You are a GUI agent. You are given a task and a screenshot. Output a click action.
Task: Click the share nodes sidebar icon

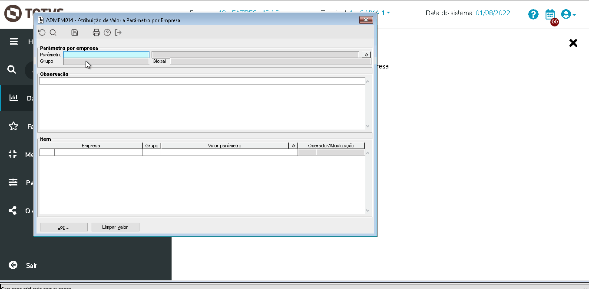click(13, 211)
